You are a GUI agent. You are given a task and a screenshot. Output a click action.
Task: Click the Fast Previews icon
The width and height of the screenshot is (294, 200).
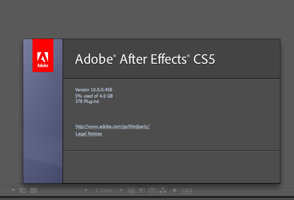click(x=141, y=190)
